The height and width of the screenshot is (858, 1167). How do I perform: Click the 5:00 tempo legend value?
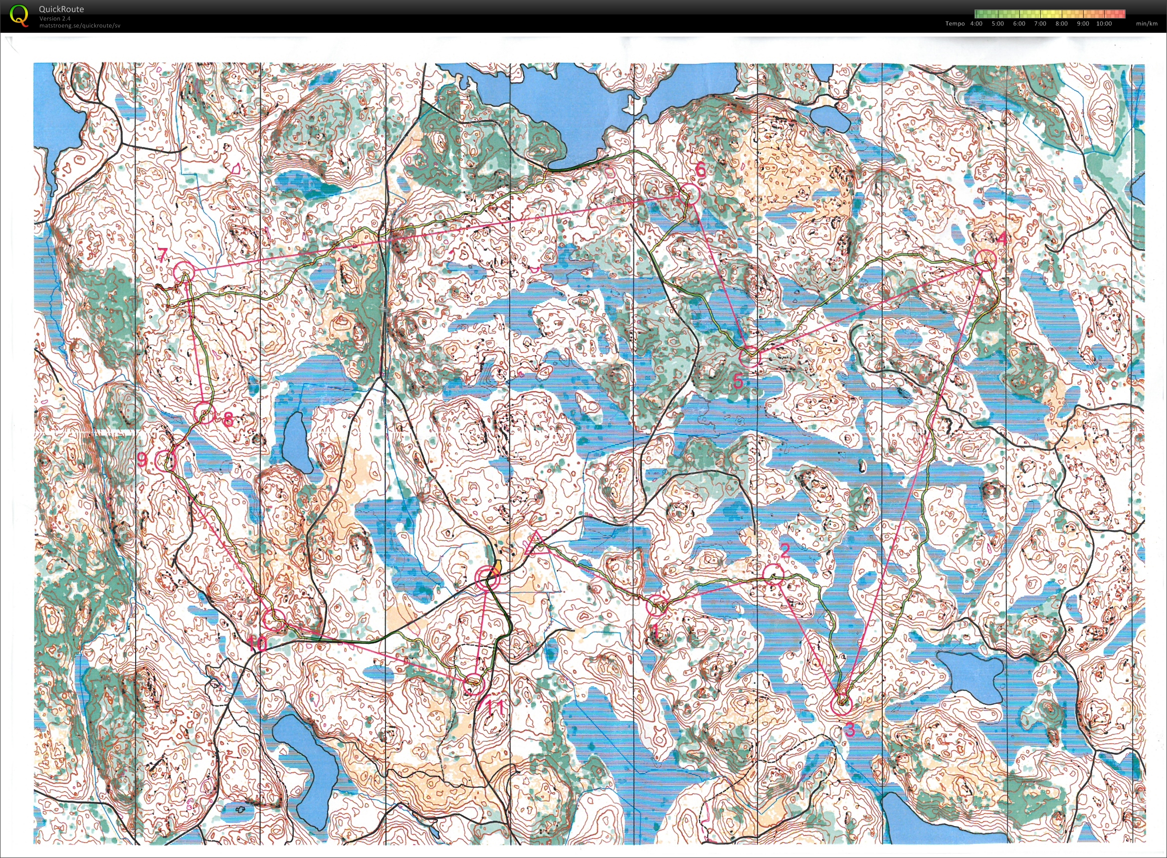pyautogui.click(x=998, y=23)
